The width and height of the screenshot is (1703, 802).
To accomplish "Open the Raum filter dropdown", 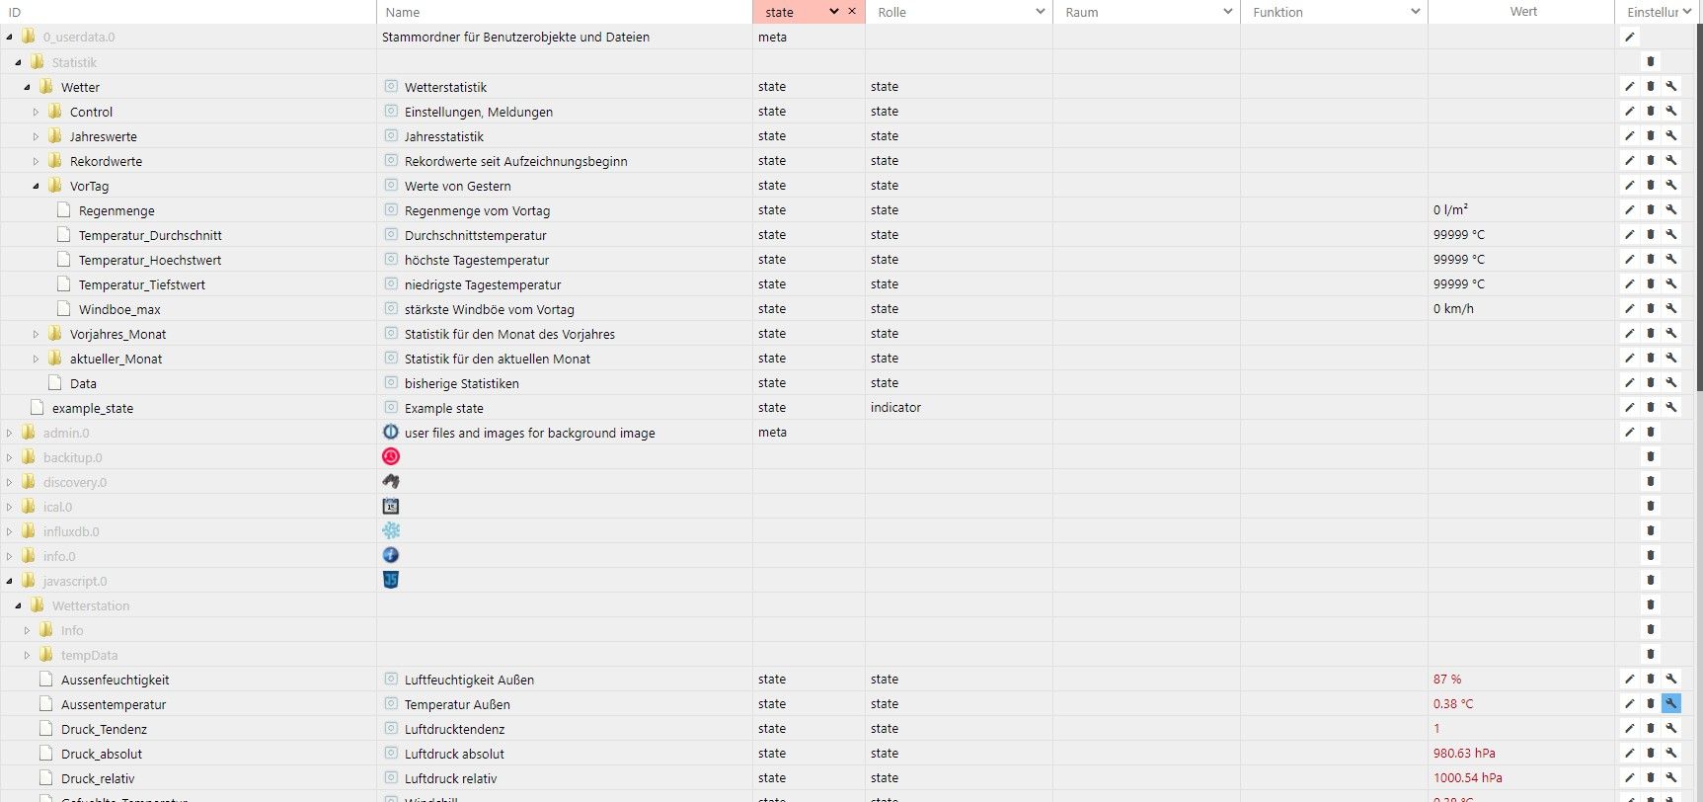I will (1227, 12).
